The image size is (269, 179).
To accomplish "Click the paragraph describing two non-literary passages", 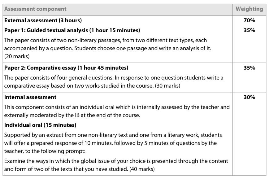I will pyautogui.click(x=105, y=44).
